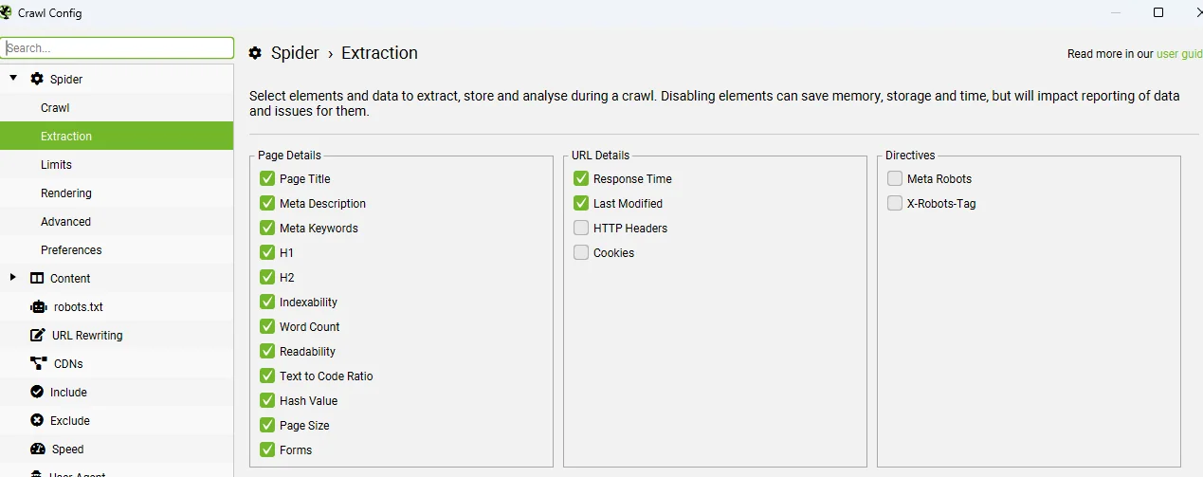Enable the HTTP Headers checkbox
This screenshot has width=1203, height=477.
click(581, 228)
